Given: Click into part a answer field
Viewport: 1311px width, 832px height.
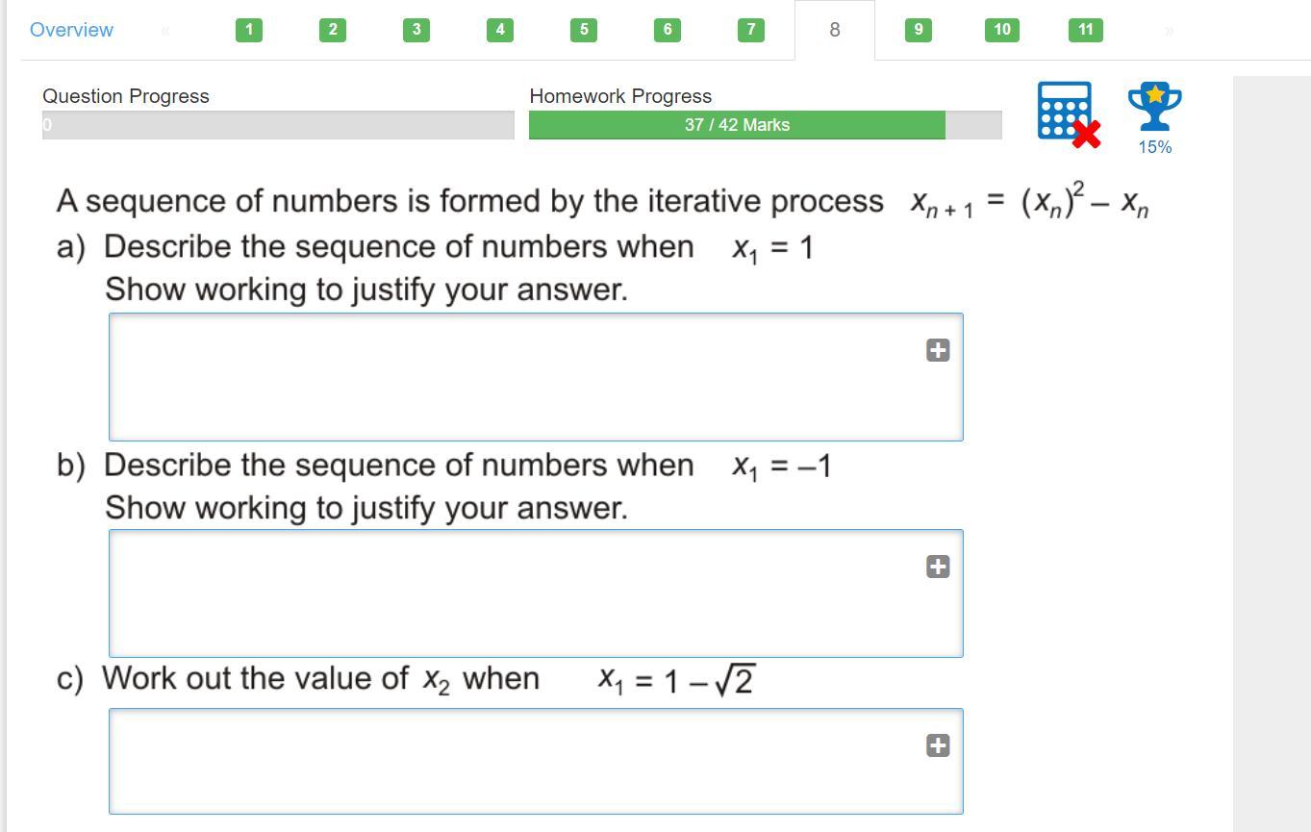Looking at the screenshot, I should click(x=536, y=377).
